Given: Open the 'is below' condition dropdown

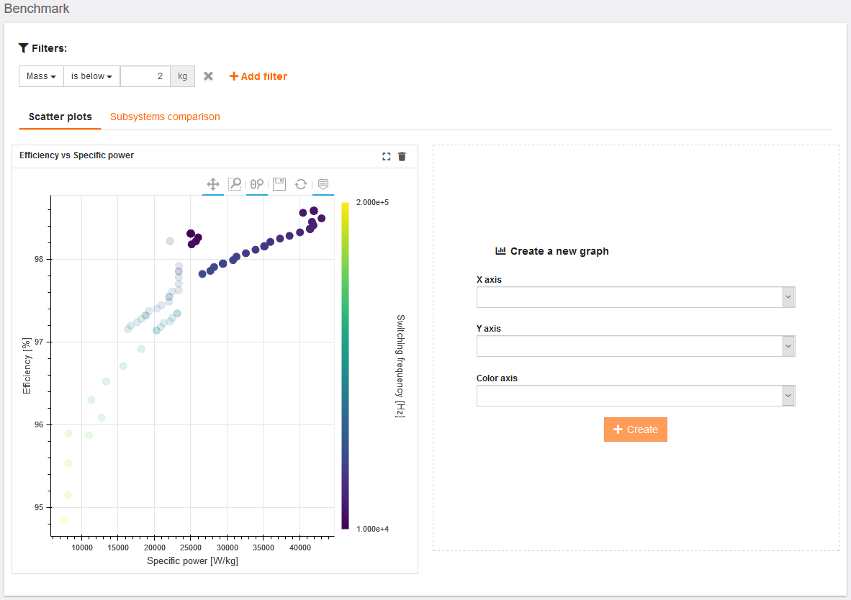Looking at the screenshot, I should (91, 76).
